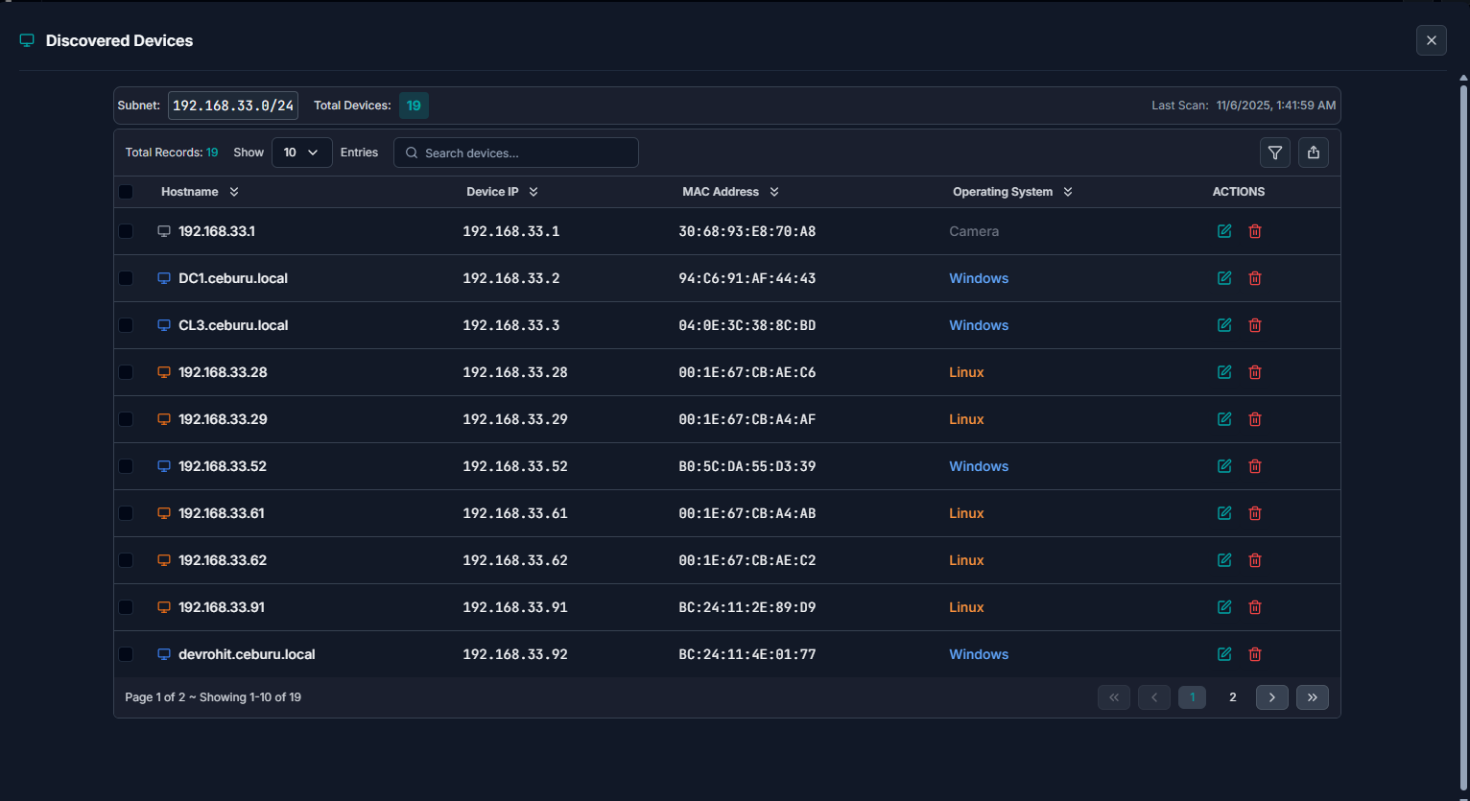Select the DC1.ceburu.local row checkbox
Image resolution: width=1470 pixels, height=801 pixels.
tap(126, 278)
